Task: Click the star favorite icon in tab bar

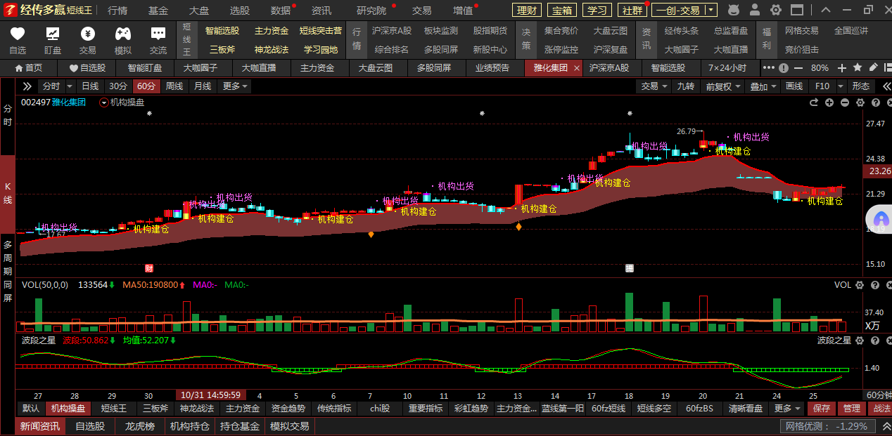Action: (858, 67)
